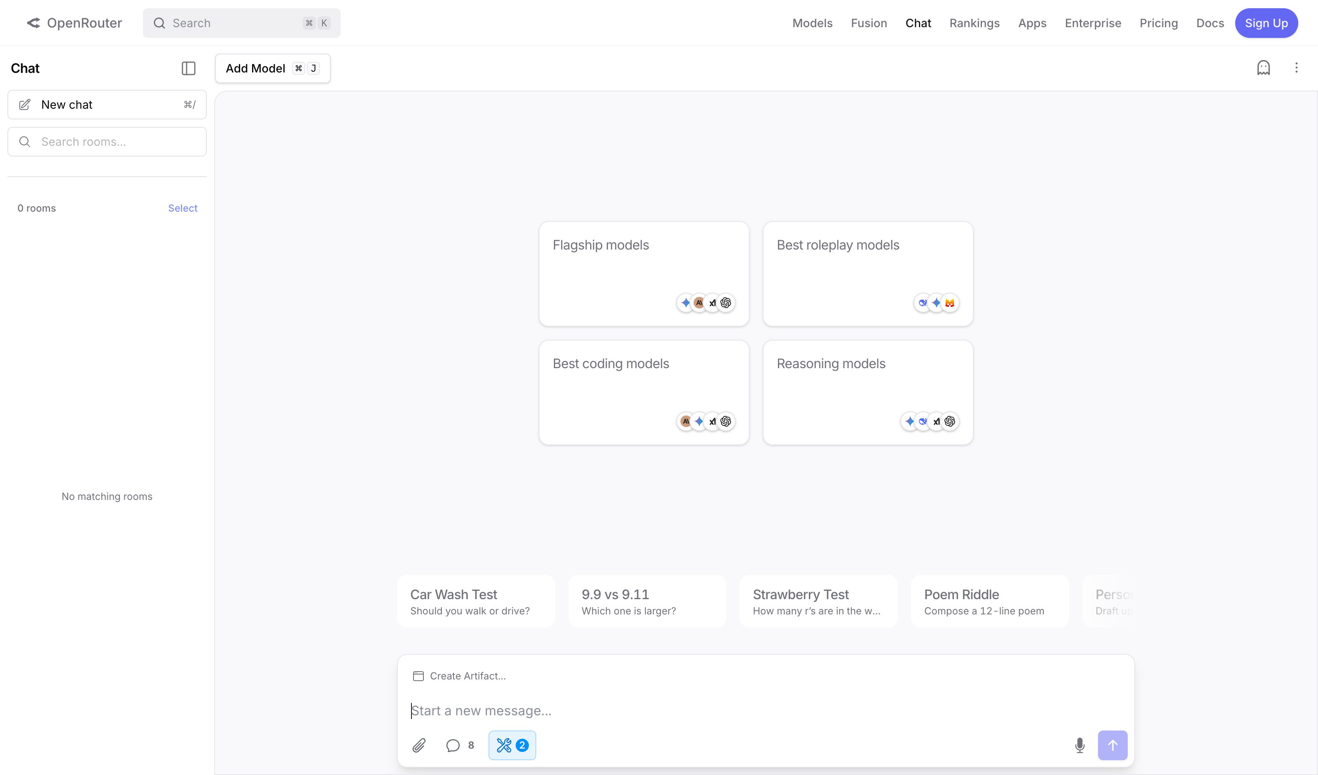Click the Add Model button
Screen dimensions: 1318x775
pyautogui.click(x=273, y=68)
